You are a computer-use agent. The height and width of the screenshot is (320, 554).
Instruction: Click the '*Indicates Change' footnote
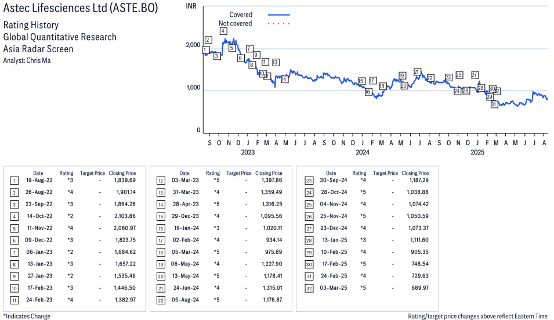(27, 316)
